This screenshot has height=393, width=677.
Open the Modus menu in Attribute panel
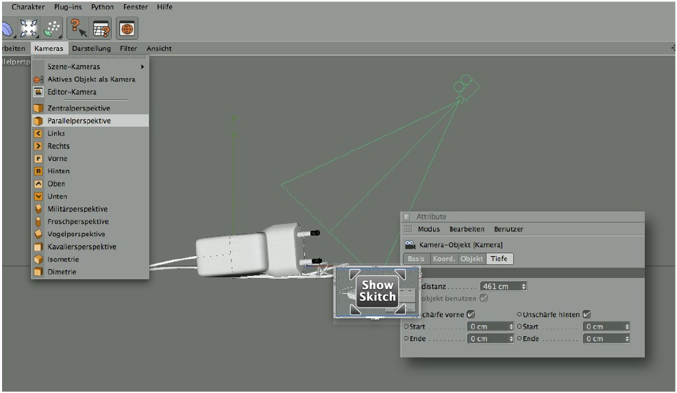click(x=429, y=229)
